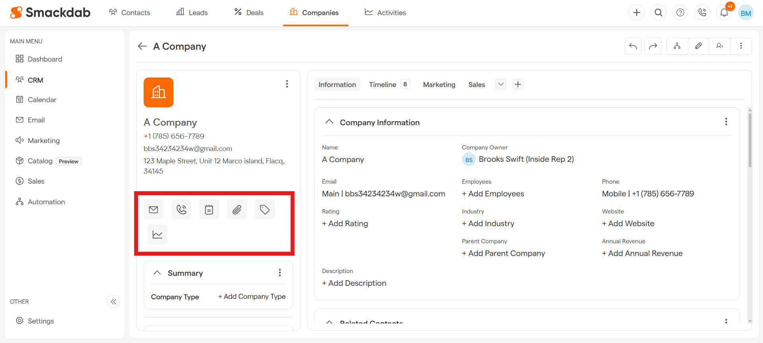Collapse the Summary section
The image size is (763, 343).
[157, 273]
